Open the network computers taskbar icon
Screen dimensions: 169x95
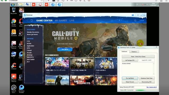pyautogui.click(x=27, y=4)
